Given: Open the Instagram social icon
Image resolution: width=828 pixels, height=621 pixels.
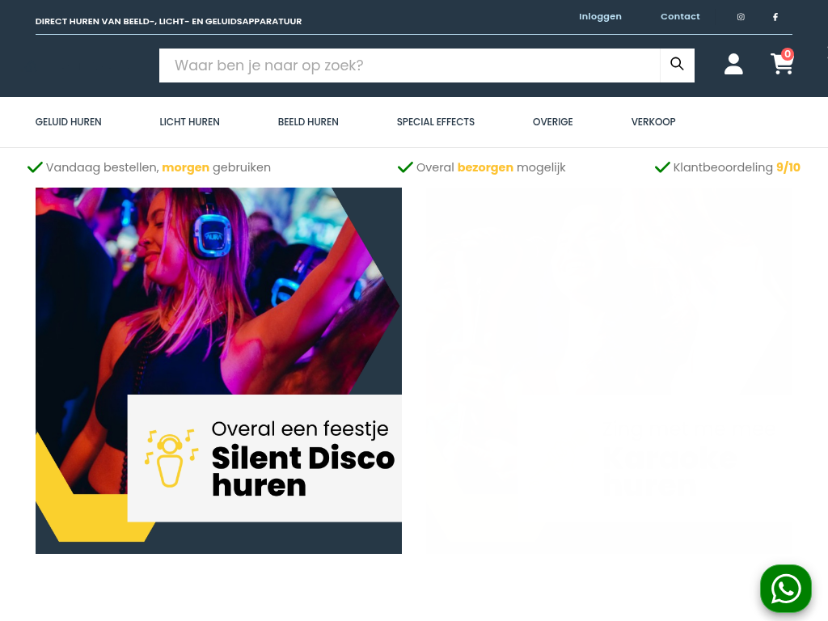Looking at the screenshot, I should tap(741, 17).
